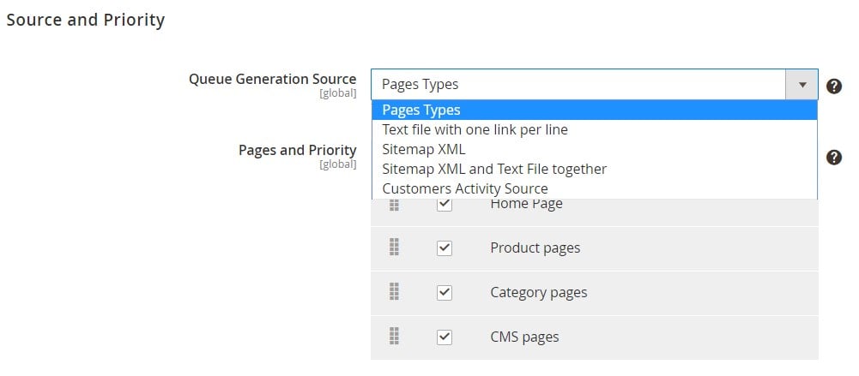Click the CMS pages row label

tap(524, 337)
